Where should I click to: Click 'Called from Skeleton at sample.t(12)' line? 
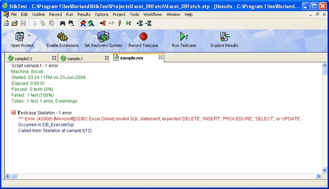coord(55,131)
